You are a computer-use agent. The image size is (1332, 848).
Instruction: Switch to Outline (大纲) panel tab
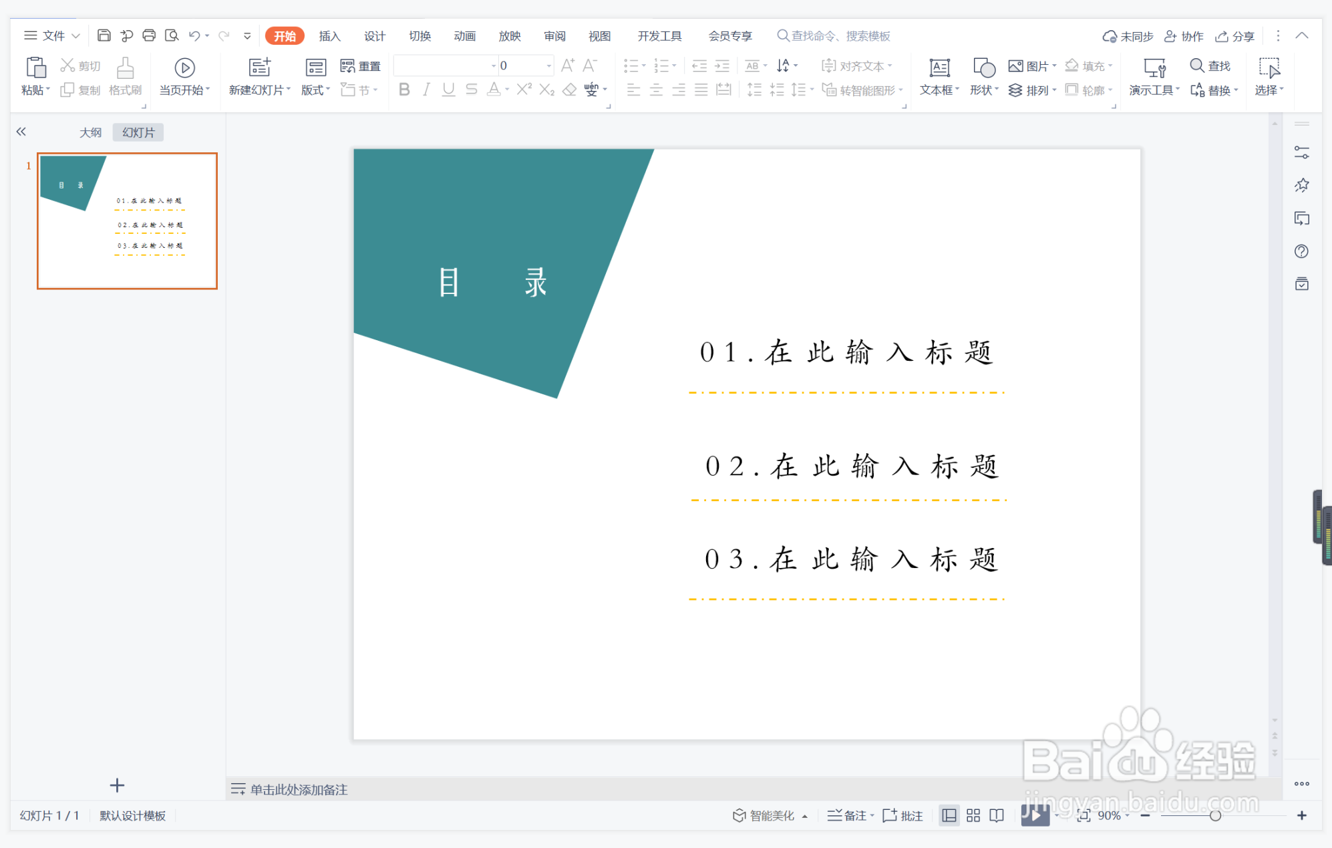[x=91, y=132]
